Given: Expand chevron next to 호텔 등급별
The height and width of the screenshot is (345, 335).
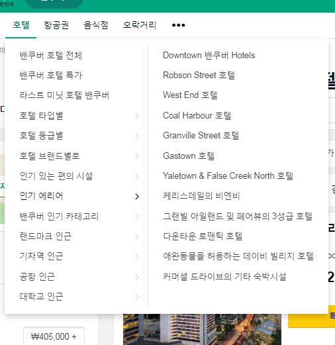Looking at the screenshot, I should pyautogui.click(x=137, y=136).
